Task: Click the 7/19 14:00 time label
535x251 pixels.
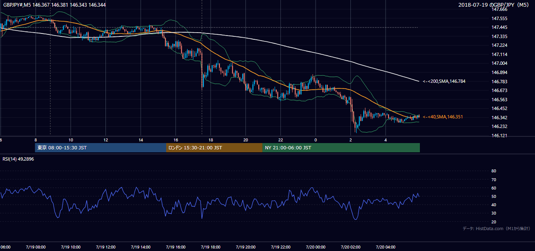Action: pos(140,247)
